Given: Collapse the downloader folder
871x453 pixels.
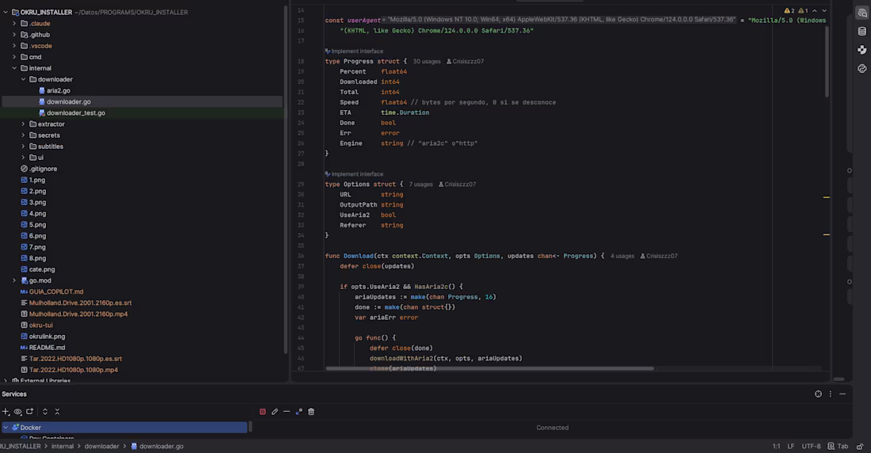Looking at the screenshot, I should tap(23, 79).
